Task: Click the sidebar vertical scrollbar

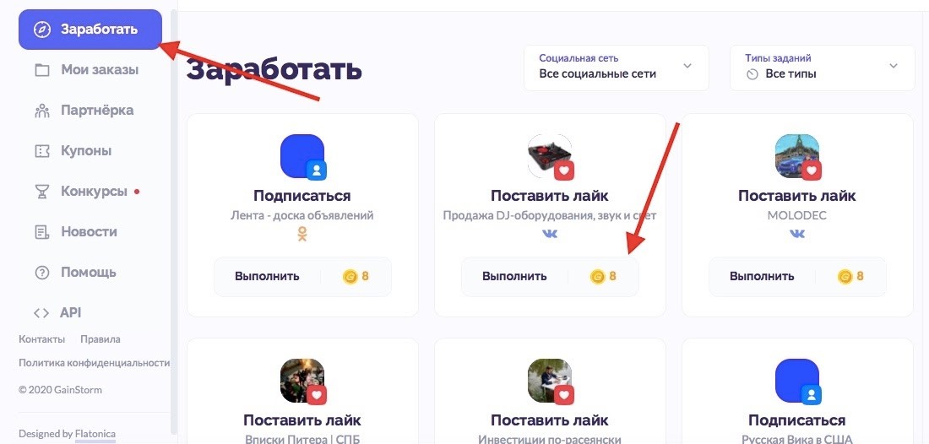Action: (174, 222)
